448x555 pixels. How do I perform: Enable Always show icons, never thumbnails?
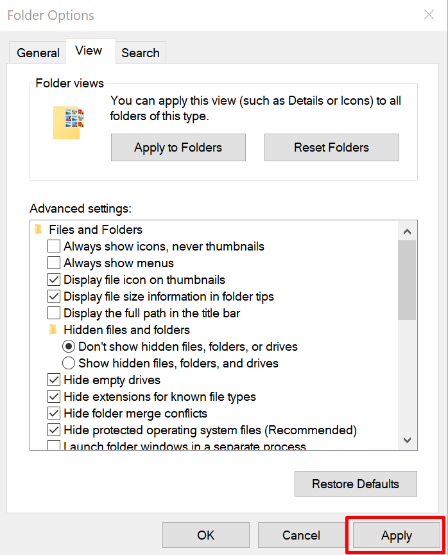55,247
